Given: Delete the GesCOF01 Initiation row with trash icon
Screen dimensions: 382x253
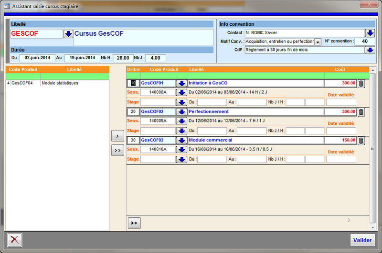Looking at the screenshot, I should [x=361, y=83].
